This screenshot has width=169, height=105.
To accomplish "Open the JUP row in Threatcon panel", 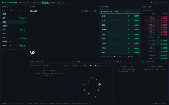I will coord(120,34).
